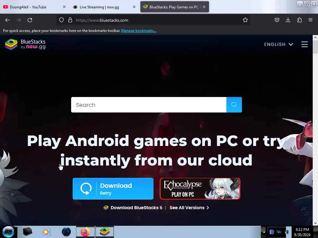318x238 pixels.
Task: Close the DuongAleX YouTube tab
Action: (64, 7)
